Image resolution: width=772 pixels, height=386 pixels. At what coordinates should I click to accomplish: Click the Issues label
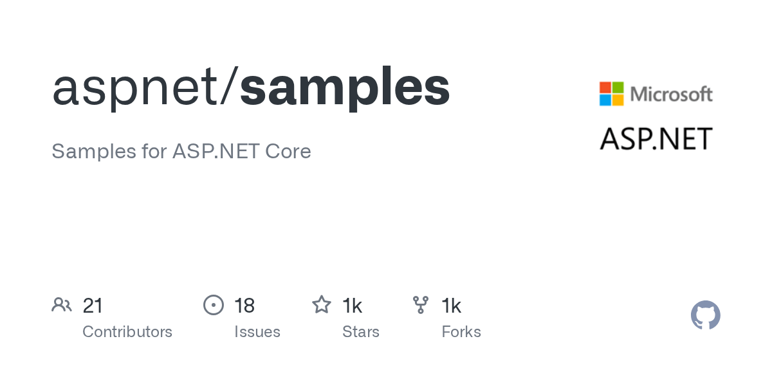tap(257, 332)
